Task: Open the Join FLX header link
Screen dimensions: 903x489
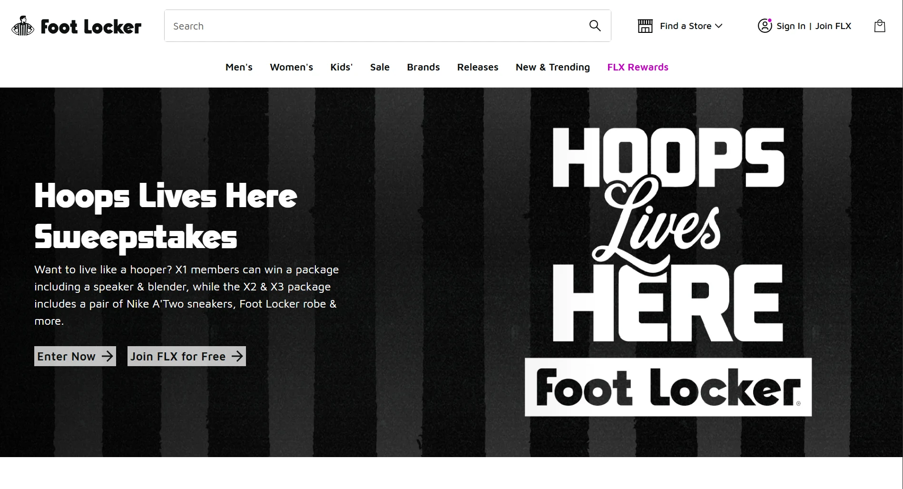Action: click(x=833, y=26)
